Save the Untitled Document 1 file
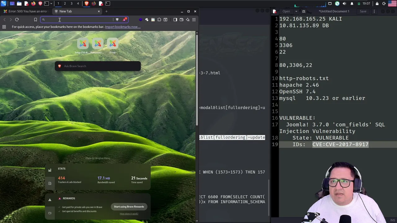The height and width of the screenshot is (223, 397). [x=363, y=11]
